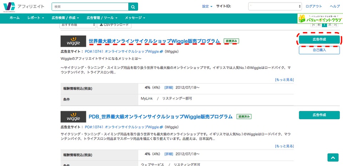343x166 pixels.
Task: Click もっと見る in the first program
Action: [x=284, y=80]
